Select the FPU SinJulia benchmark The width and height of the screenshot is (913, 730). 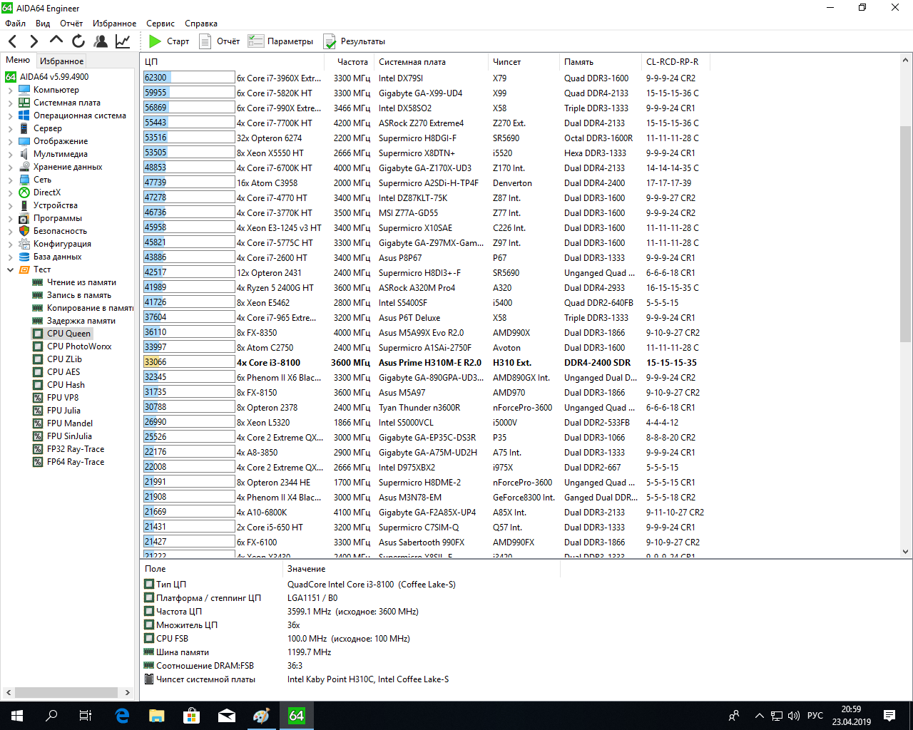(x=69, y=436)
